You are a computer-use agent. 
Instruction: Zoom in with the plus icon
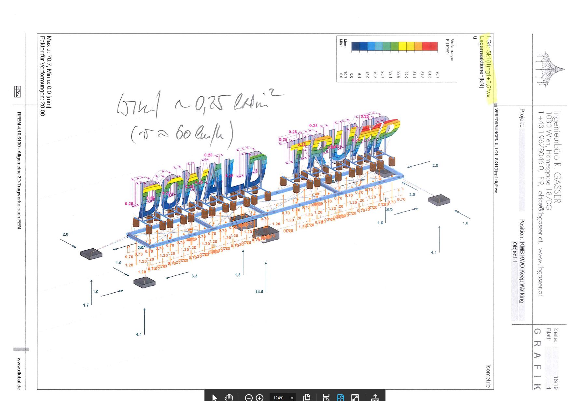click(259, 397)
